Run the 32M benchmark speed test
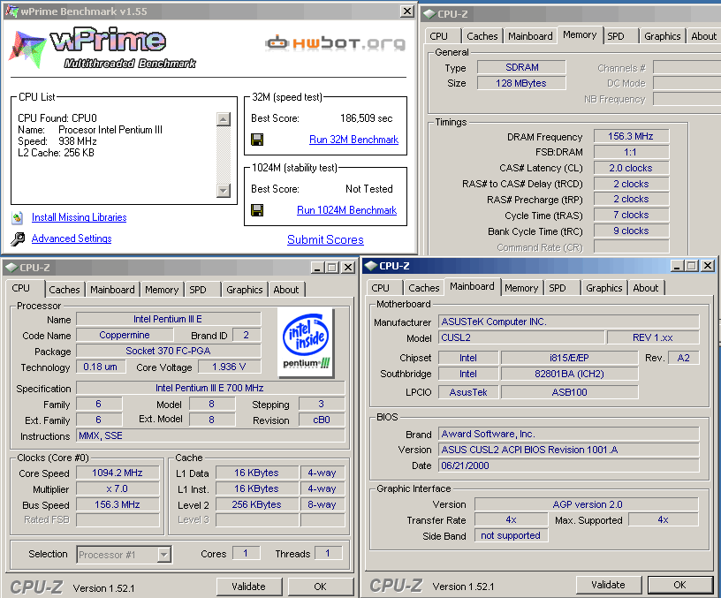This screenshot has height=598, width=721. click(353, 140)
